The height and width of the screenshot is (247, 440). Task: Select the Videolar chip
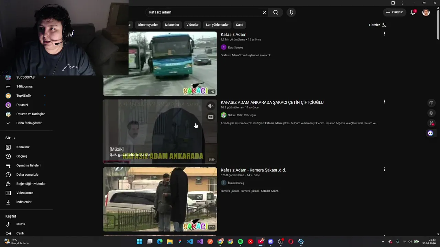(x=192, y=25)
